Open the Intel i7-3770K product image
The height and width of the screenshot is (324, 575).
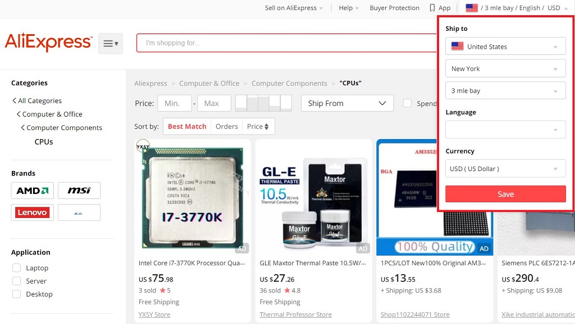pos(193,197)
